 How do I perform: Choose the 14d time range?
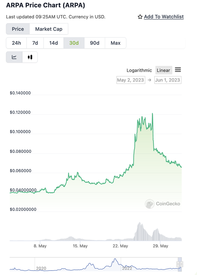click(x=54, y=43)
